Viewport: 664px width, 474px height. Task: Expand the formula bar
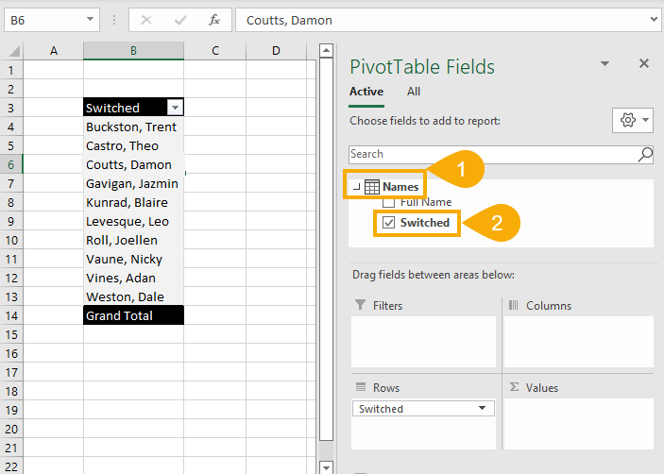pos(655,20)
